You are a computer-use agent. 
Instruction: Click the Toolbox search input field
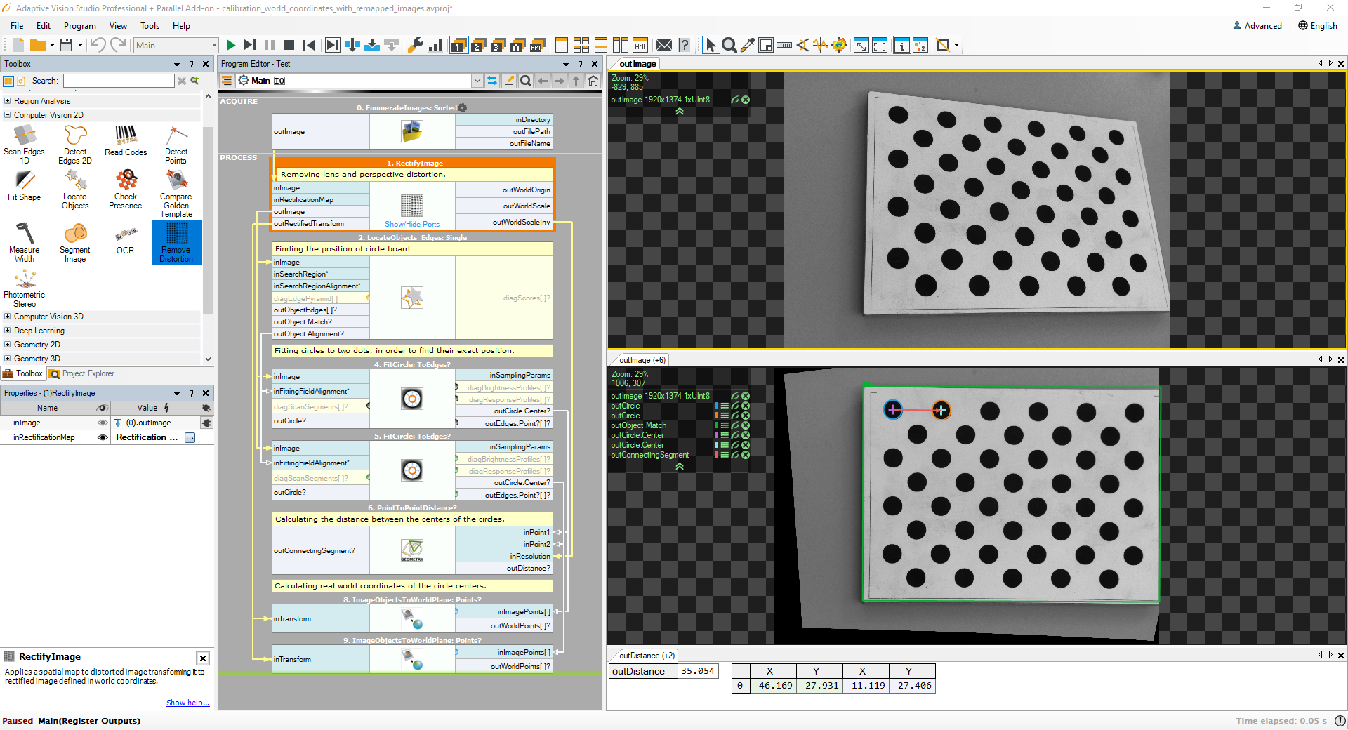pos(118,80)
